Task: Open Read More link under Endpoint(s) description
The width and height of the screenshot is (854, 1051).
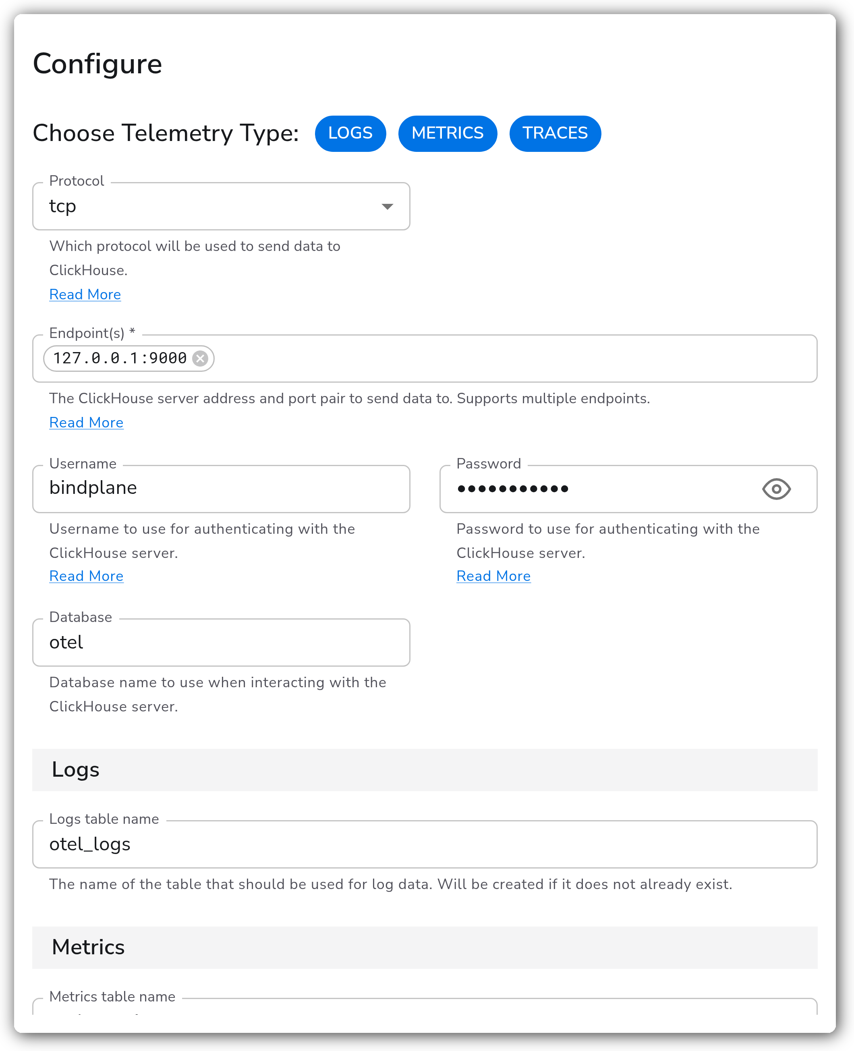Action: click(x=86, y=423)
